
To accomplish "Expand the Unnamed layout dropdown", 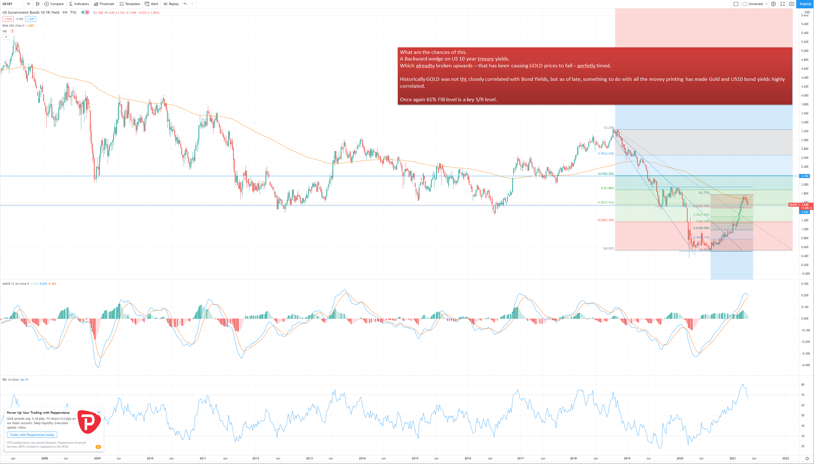I will [766, 4].
